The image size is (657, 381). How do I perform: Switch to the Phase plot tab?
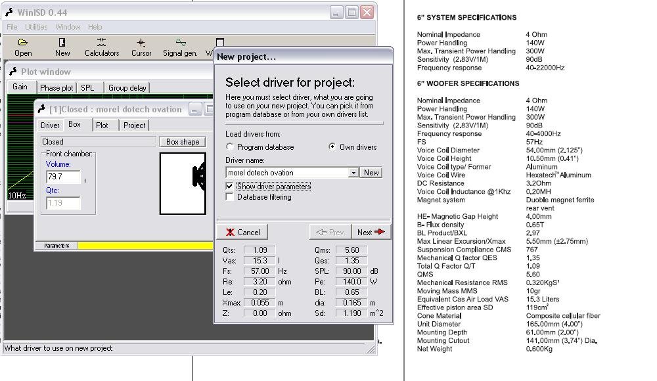(x=57, y=87)
